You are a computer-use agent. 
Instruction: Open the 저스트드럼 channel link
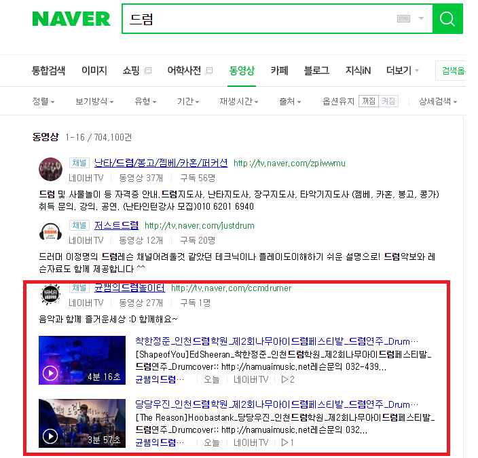tap(116, 225)
